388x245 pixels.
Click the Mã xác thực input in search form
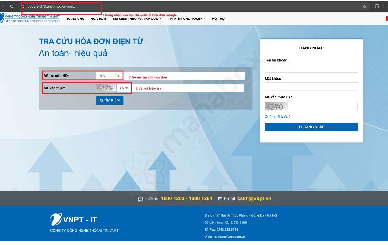click(x=181, y=88)
